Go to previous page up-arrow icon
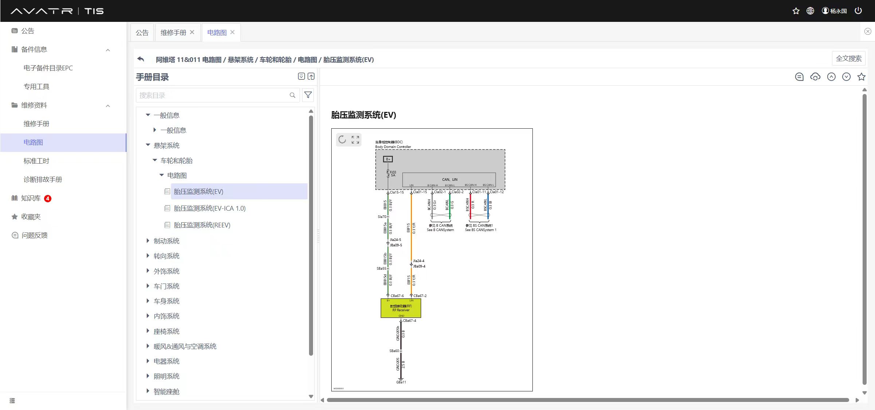 831,77
